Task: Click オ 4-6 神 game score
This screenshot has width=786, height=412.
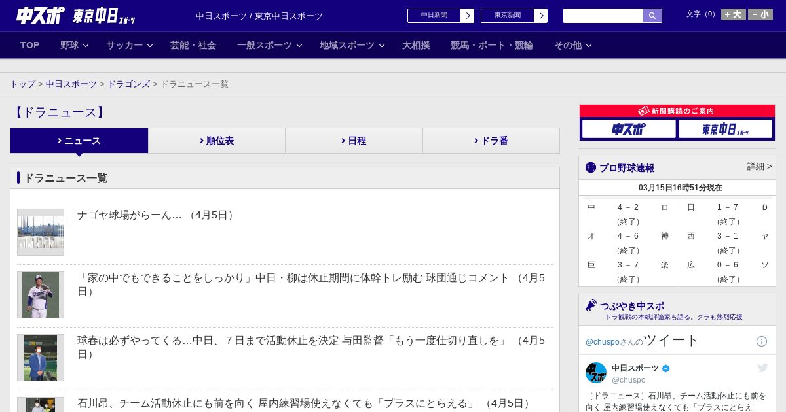Action: click(628, 236)
